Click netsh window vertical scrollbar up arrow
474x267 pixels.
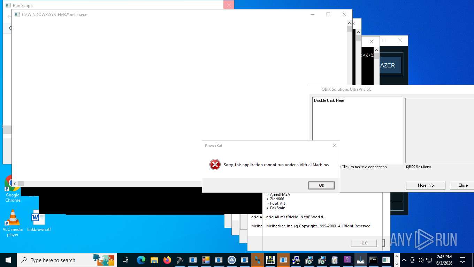(350, 24)
